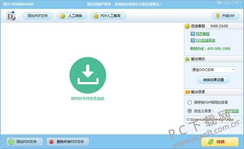Select 保存到PDF相同的目录 radio option
The width and height of the screenshot is (244, 149).
(190, 102)
